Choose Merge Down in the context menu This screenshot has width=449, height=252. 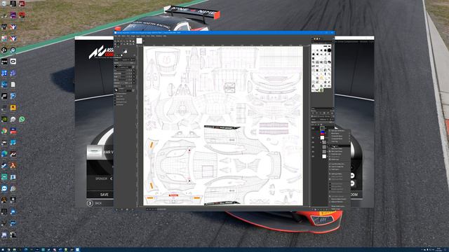[x=340, y=157]
